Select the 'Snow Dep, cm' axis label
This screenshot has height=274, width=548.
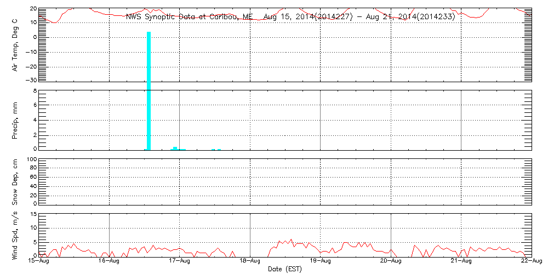pos(15,181)
